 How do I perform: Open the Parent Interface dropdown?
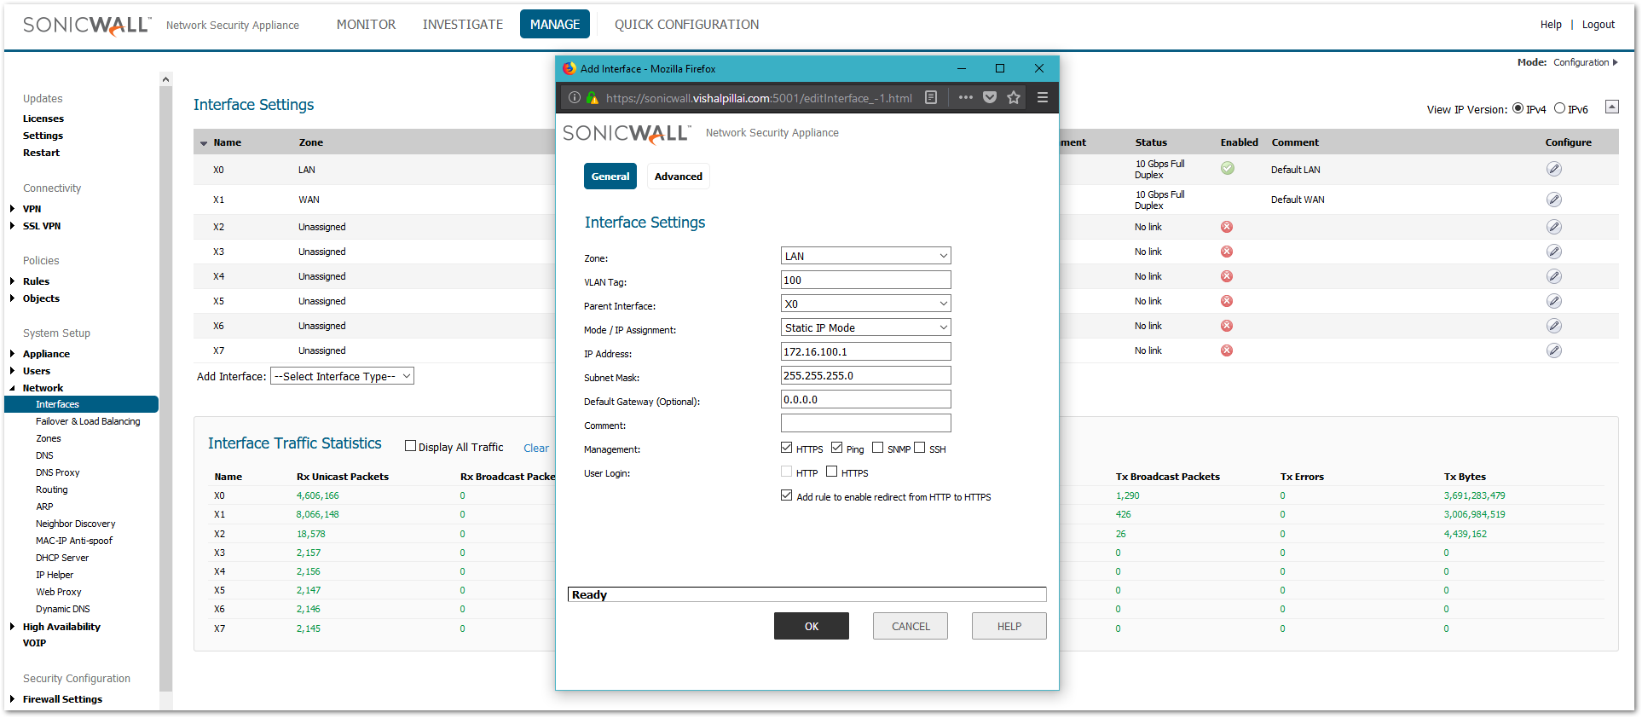[x=865, y=304]
